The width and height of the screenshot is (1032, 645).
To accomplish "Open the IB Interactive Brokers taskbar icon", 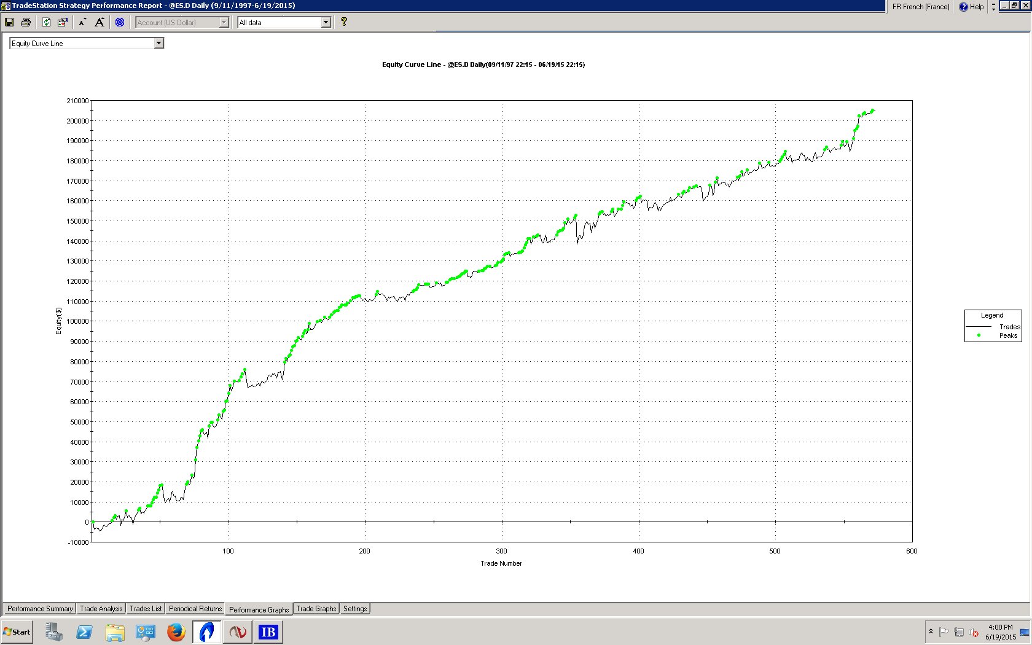I will coord(268,631).
